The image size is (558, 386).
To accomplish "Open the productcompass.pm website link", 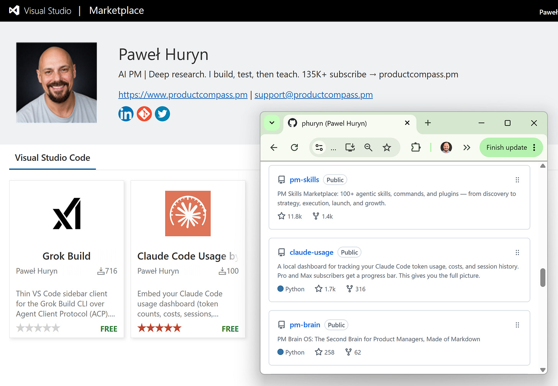I will (x=183, y=95).
